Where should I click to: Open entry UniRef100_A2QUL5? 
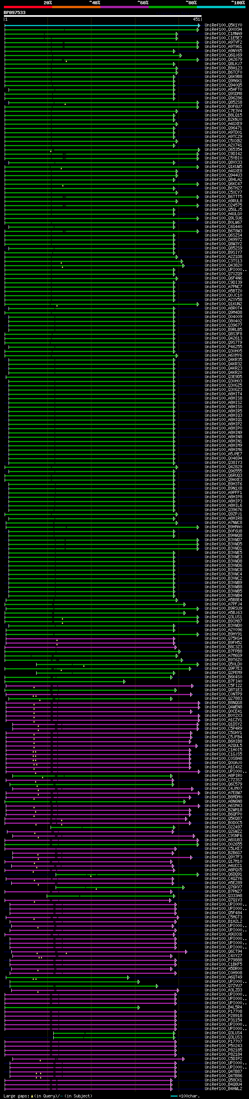click(x=223, y=746)
